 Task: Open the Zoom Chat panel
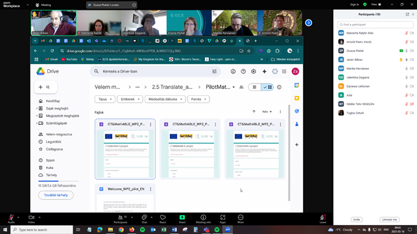coord(144,219)
